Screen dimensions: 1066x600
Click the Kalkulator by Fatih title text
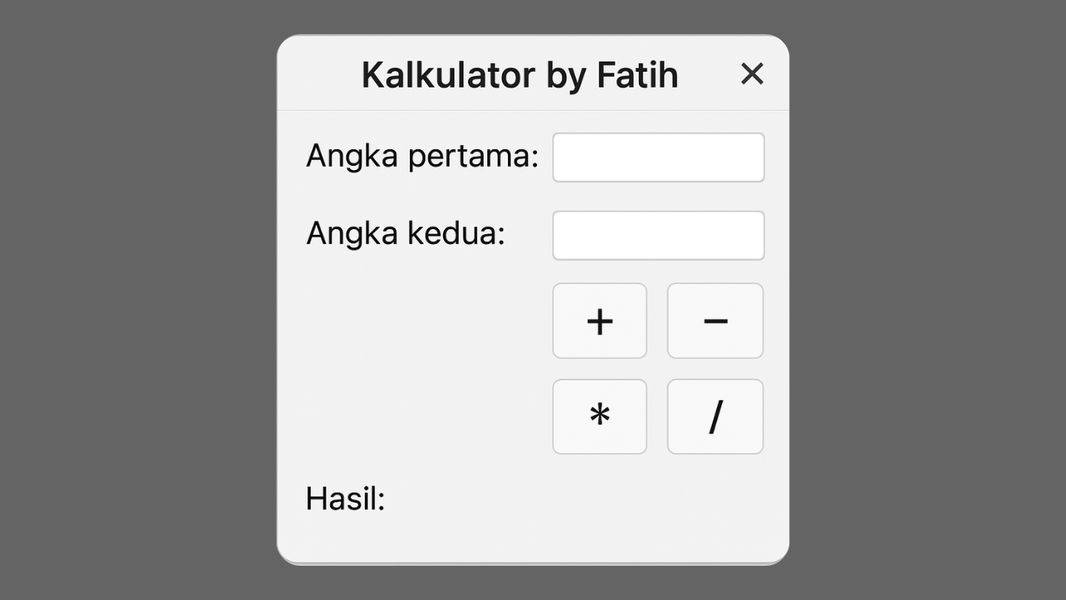coord(518,75)
